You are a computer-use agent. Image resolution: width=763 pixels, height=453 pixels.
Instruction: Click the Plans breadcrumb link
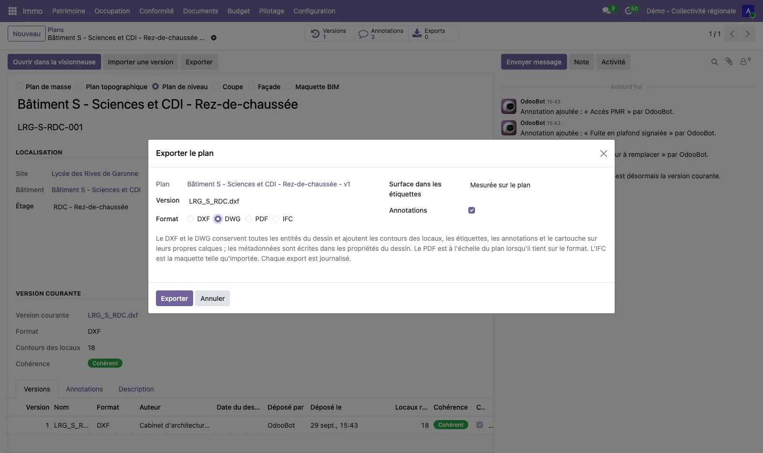pos(56,30)
